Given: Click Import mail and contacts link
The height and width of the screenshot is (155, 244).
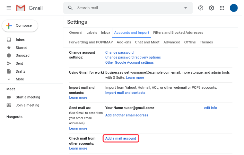Looking at the screenshot, I should pyautogui.click(x=125, y=93).
